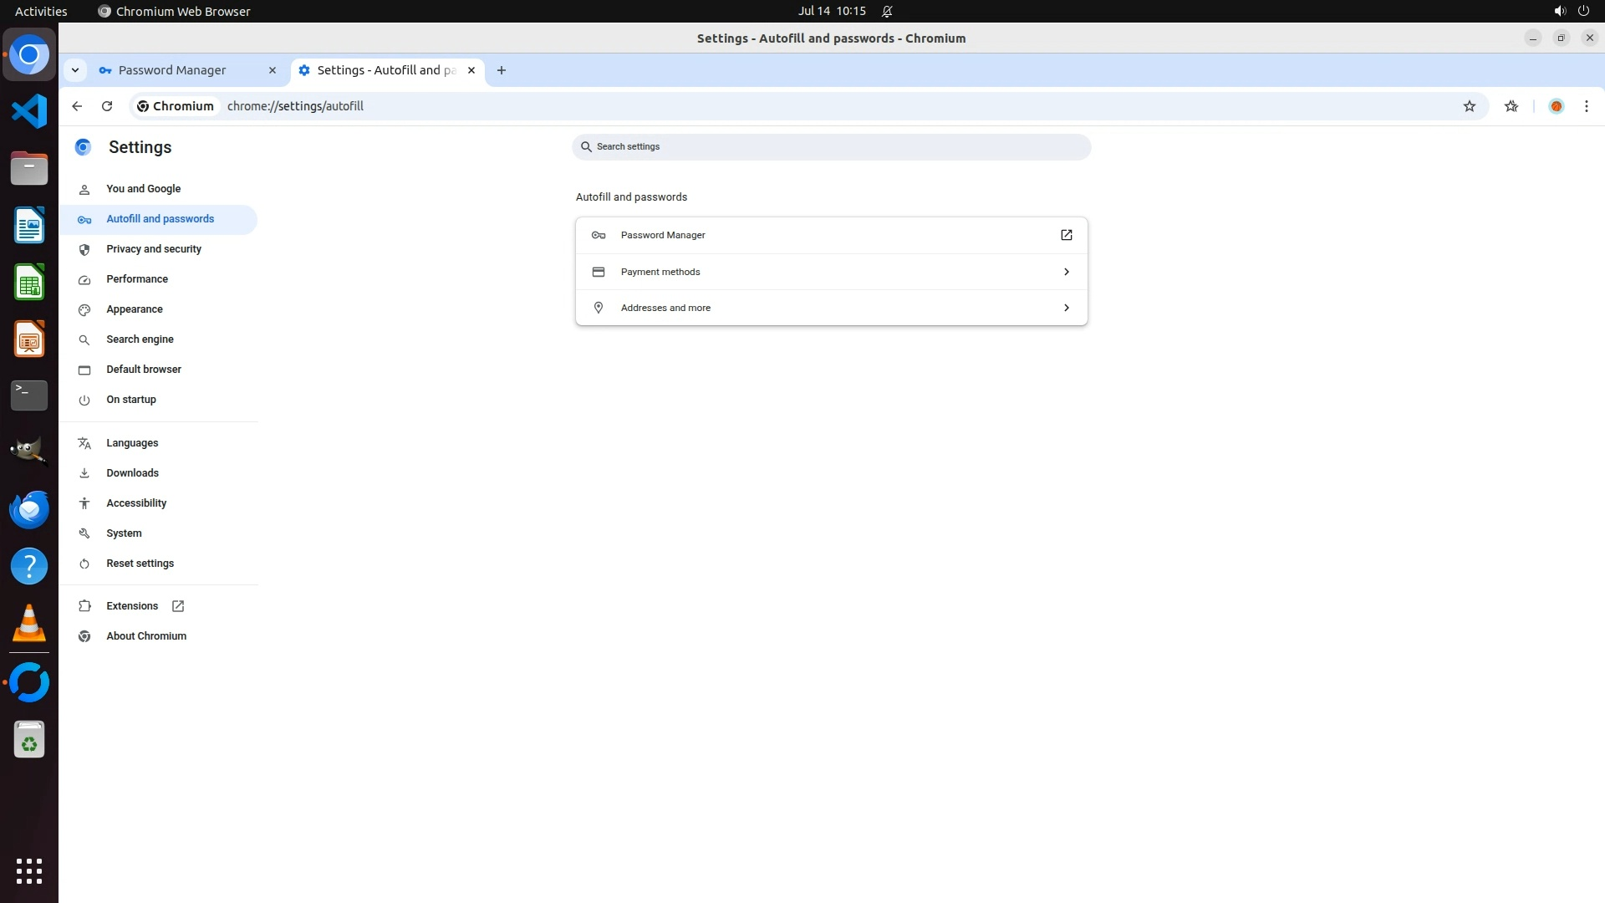Open the three-dot Chromium menu
Viewport: 1605px width, 903px height.
[1586, 106]
